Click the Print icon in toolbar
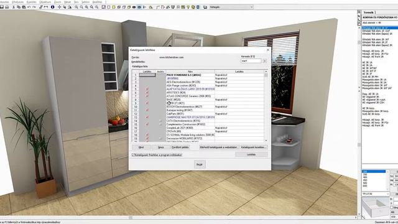Screen dimensions: 398x224 click(7, 7)
